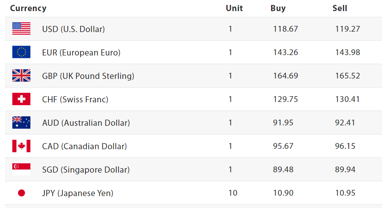Image resolution: width=382 pixels, height=208 pixels.
Task: Click the SGD buy rate 89.48
Action: point(283,169)
